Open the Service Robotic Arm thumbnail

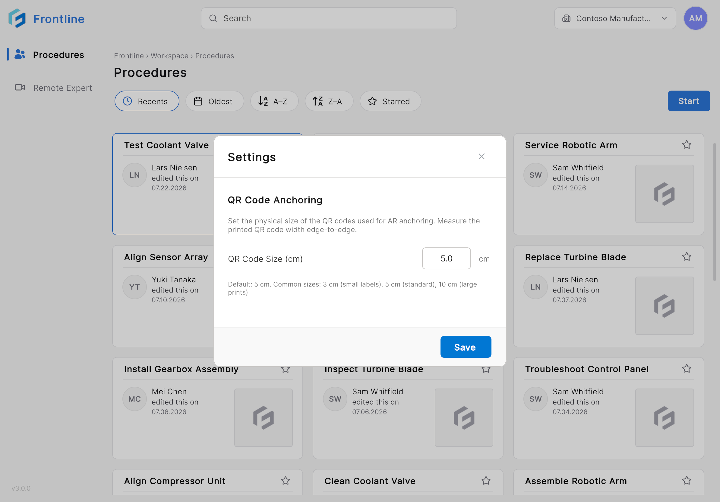coord(664,194)
